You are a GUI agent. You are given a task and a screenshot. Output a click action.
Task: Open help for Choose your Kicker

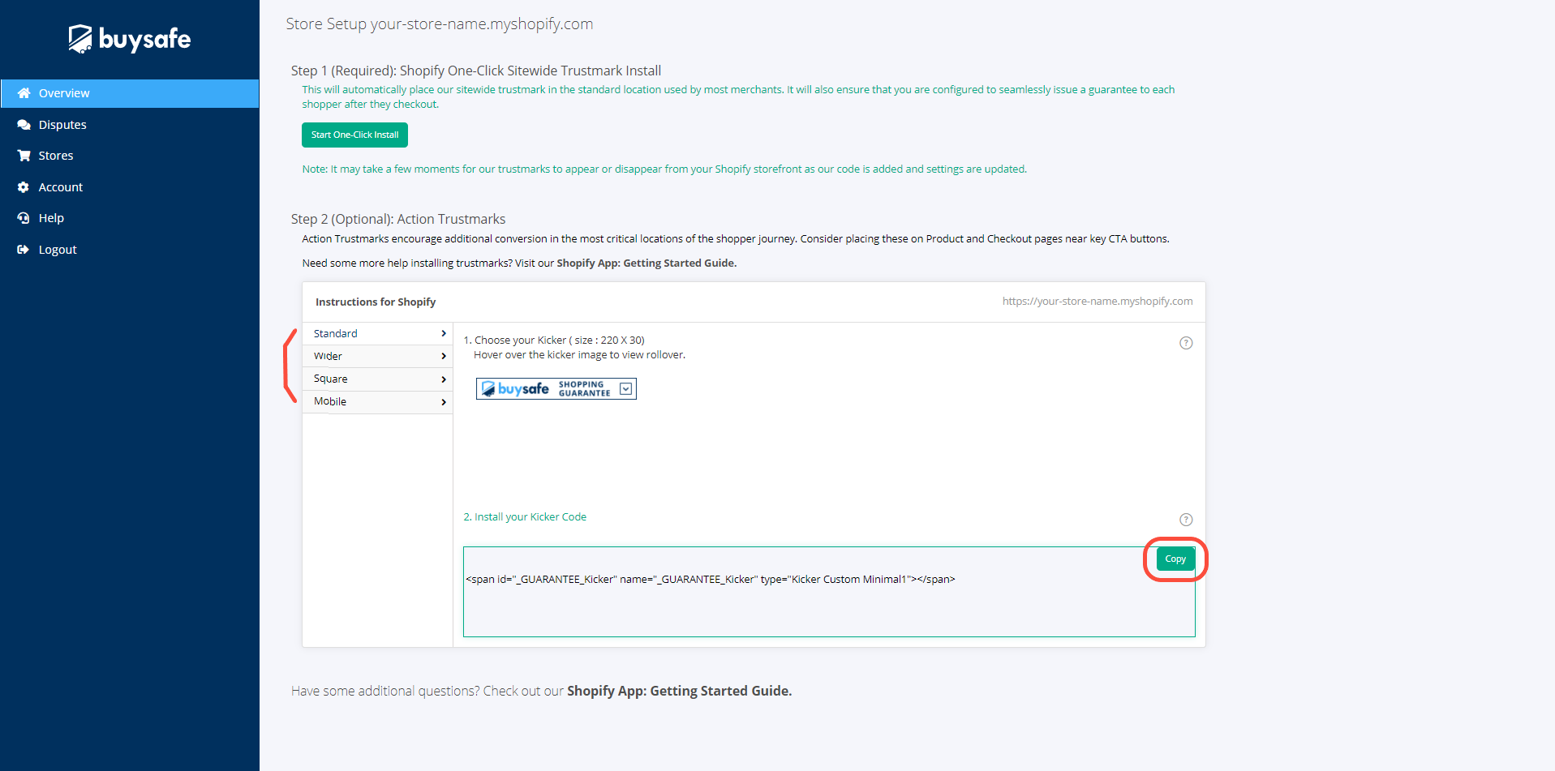[x=1186, y=343]
